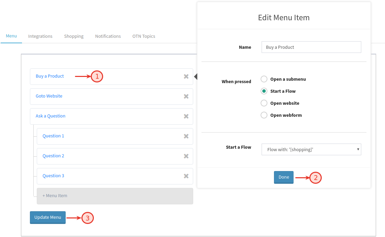Click the Done button
Viewport: 385px width, 237px height.
[x=284, y=177]
